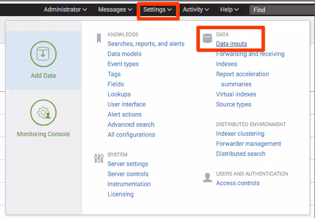
Task: Open All configurations
Action: (x=131, y=135)
